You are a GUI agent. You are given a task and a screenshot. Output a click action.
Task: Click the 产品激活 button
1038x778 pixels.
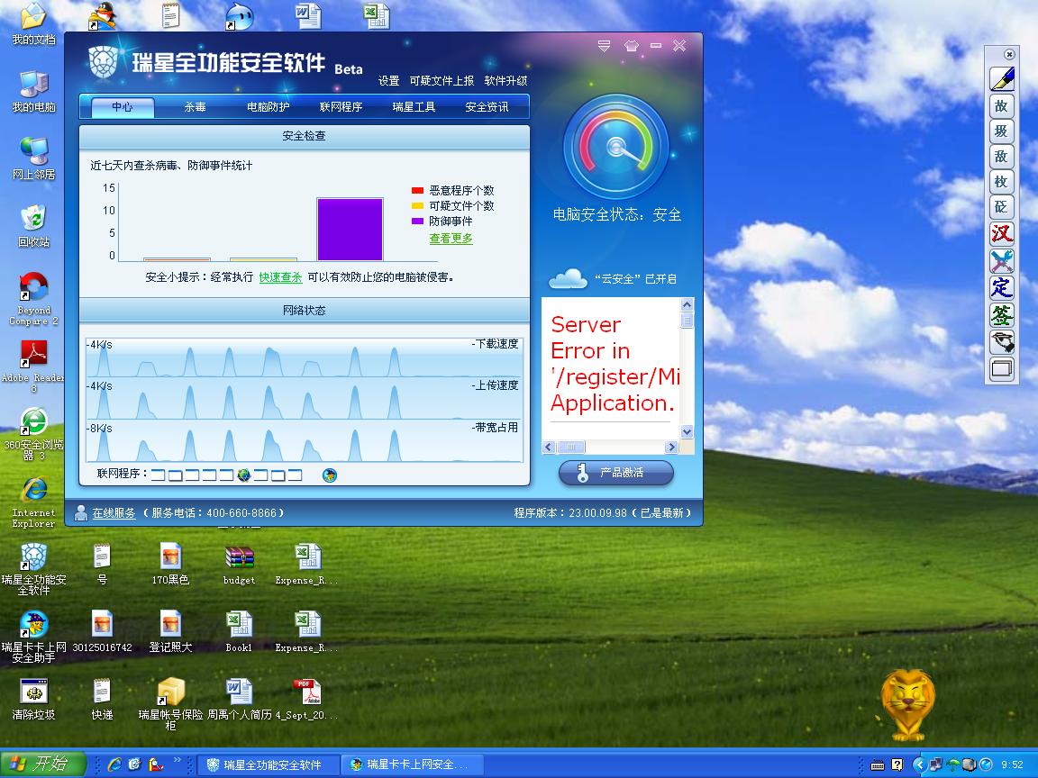[x=615, y=473]
